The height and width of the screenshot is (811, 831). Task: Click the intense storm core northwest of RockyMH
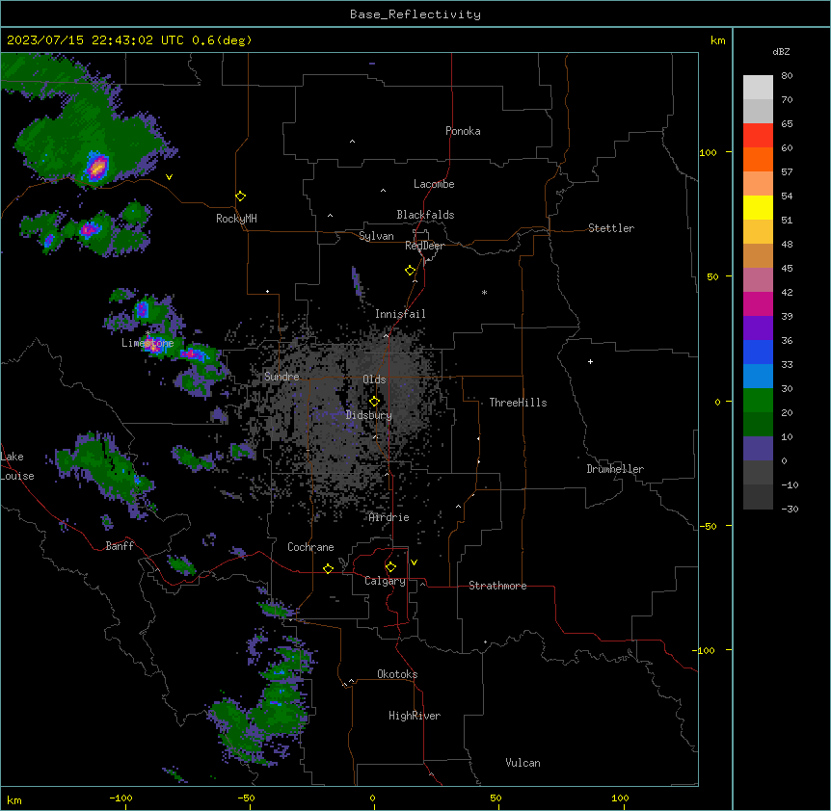[x=97, y=167]
